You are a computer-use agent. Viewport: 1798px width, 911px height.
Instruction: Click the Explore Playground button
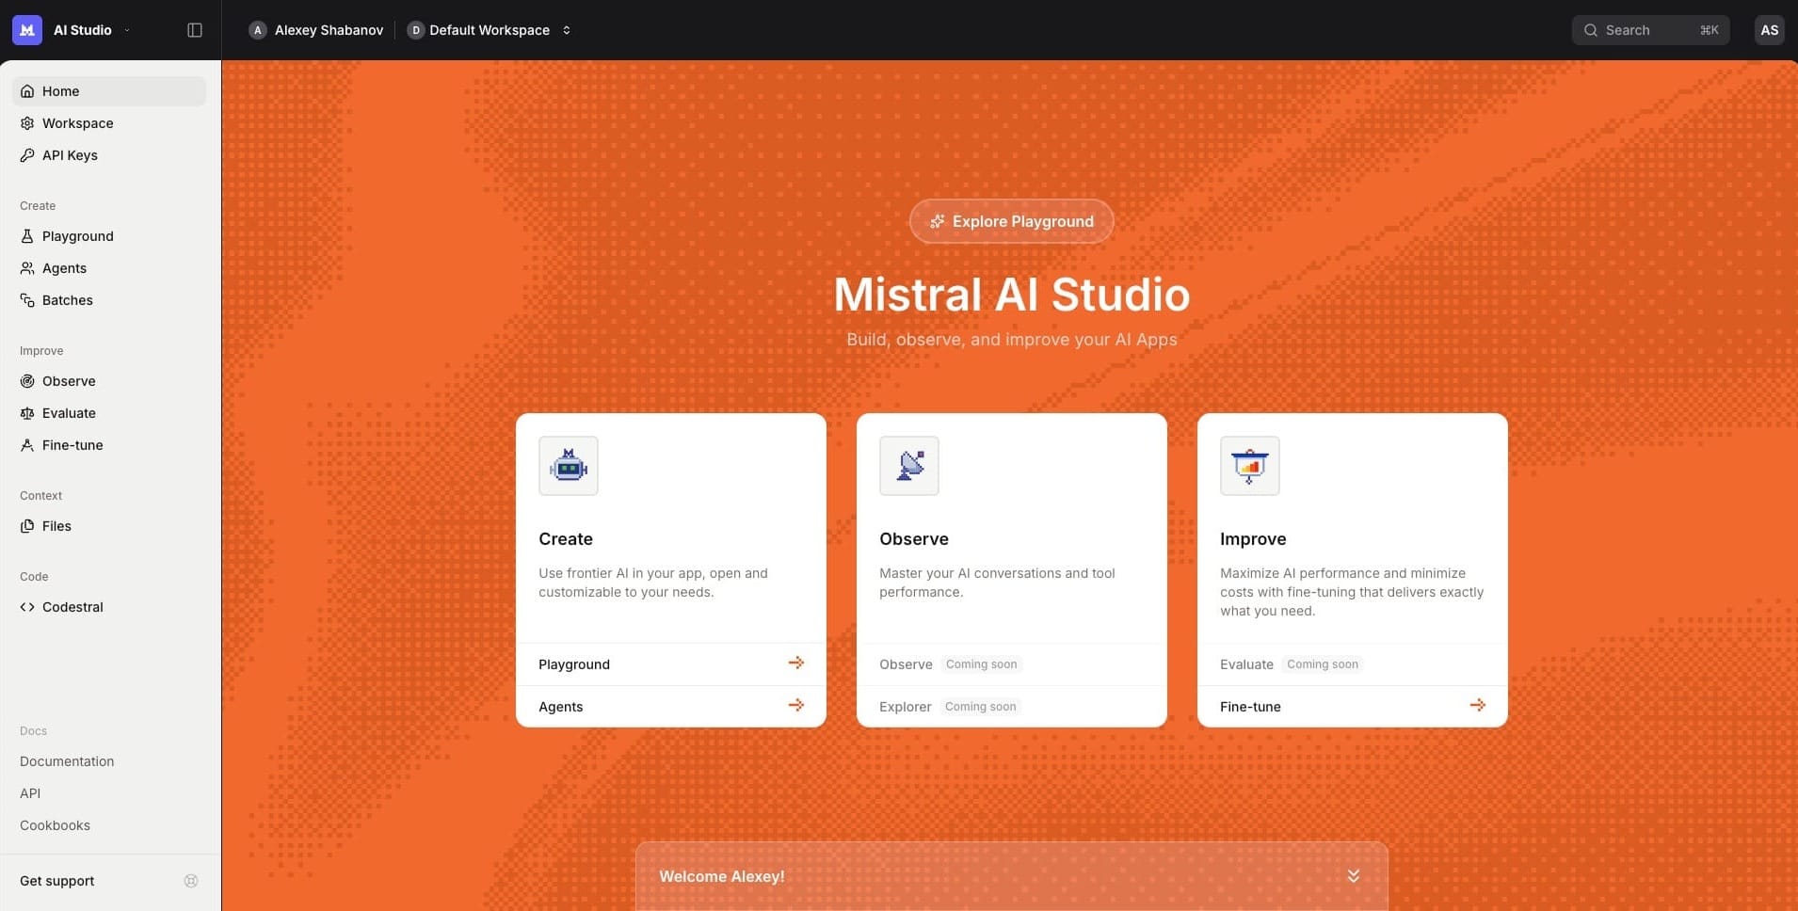pyautogui.click(x=1010, y=221)
